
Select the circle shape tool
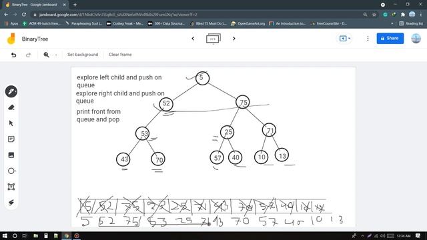pyautogui.click(x=11, y=171)
